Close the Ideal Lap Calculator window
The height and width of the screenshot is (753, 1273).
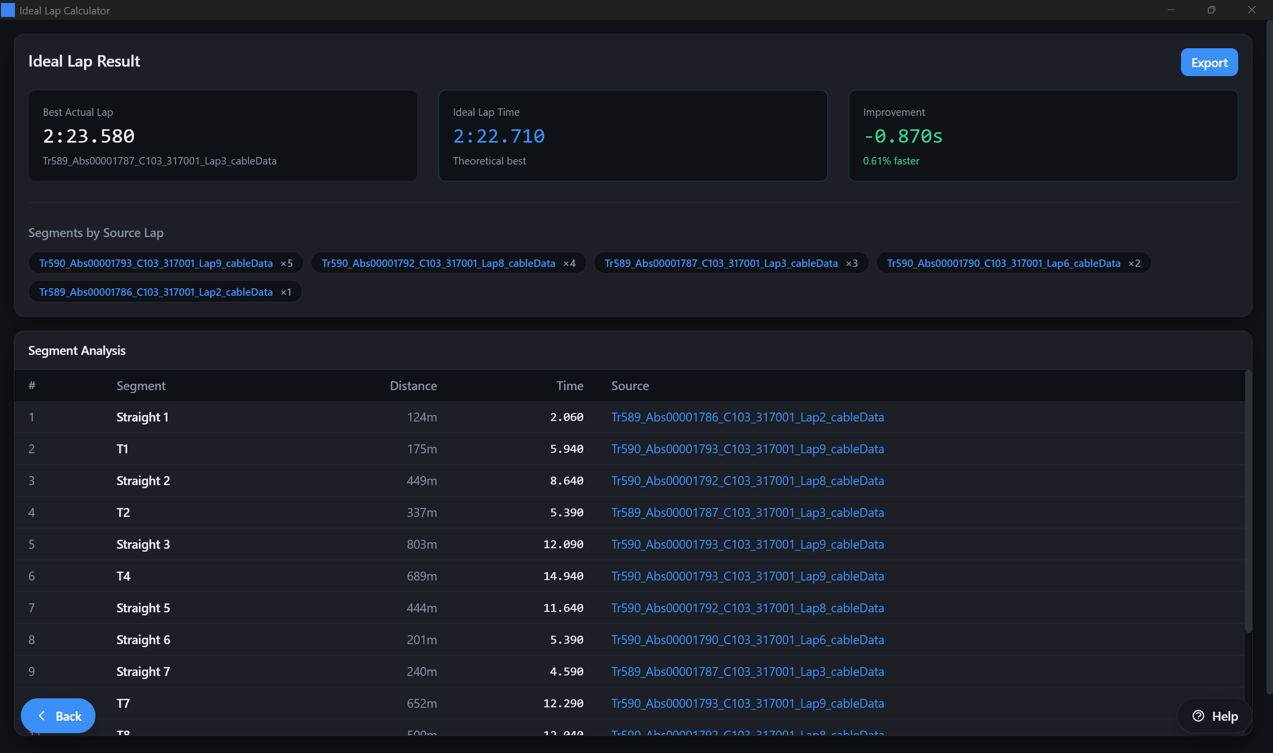[1251, 9]
